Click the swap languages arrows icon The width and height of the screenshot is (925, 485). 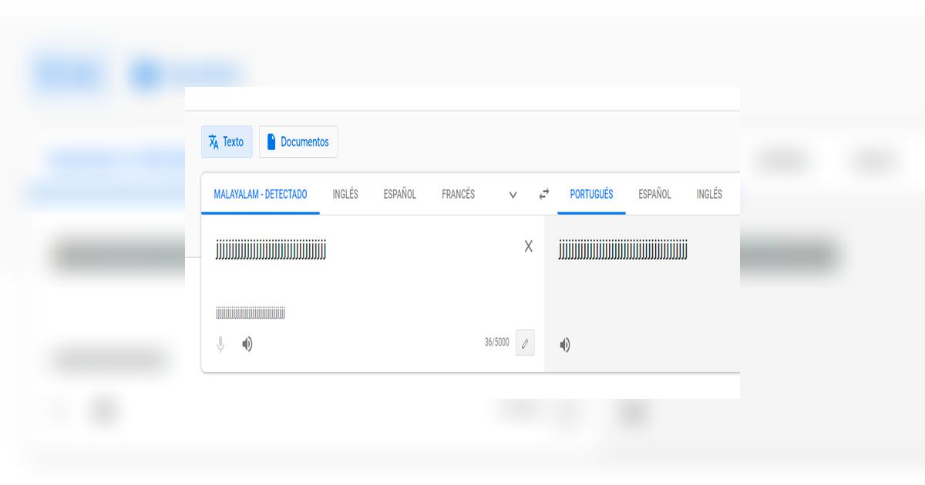pos(544,195)
